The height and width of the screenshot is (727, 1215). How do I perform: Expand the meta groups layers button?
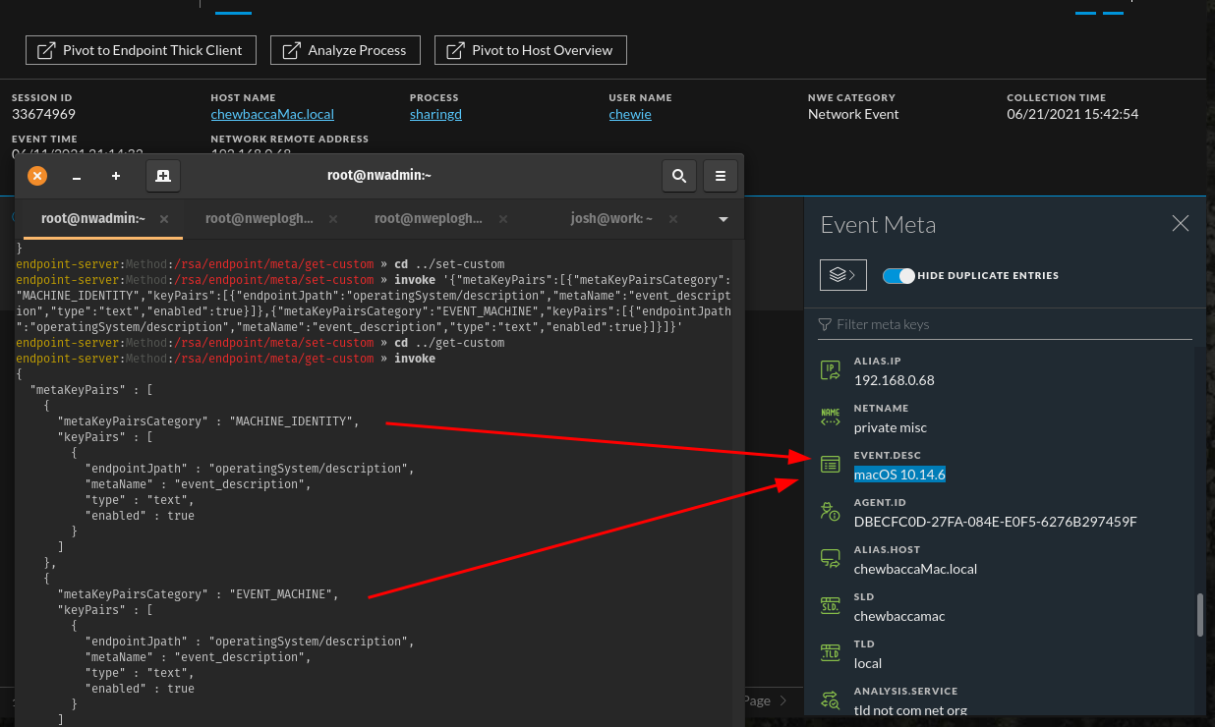842,276
